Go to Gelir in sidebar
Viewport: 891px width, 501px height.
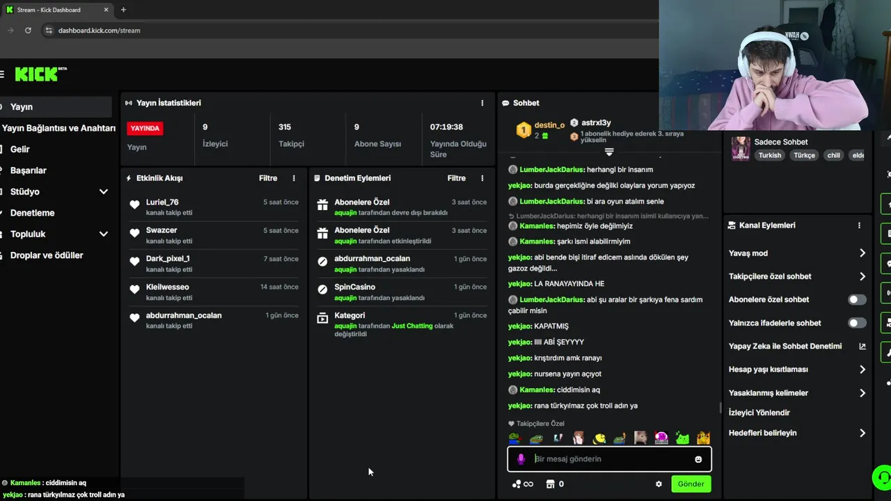[x=20, y=149]
